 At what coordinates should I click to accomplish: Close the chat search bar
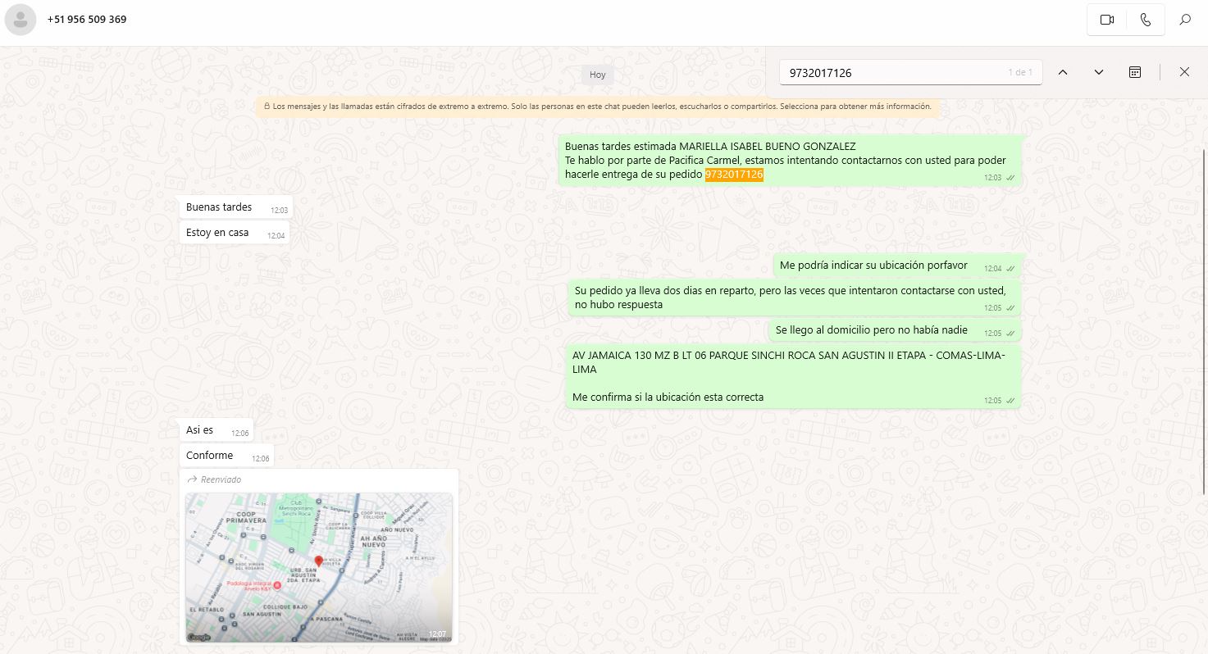pos(1184,72)
